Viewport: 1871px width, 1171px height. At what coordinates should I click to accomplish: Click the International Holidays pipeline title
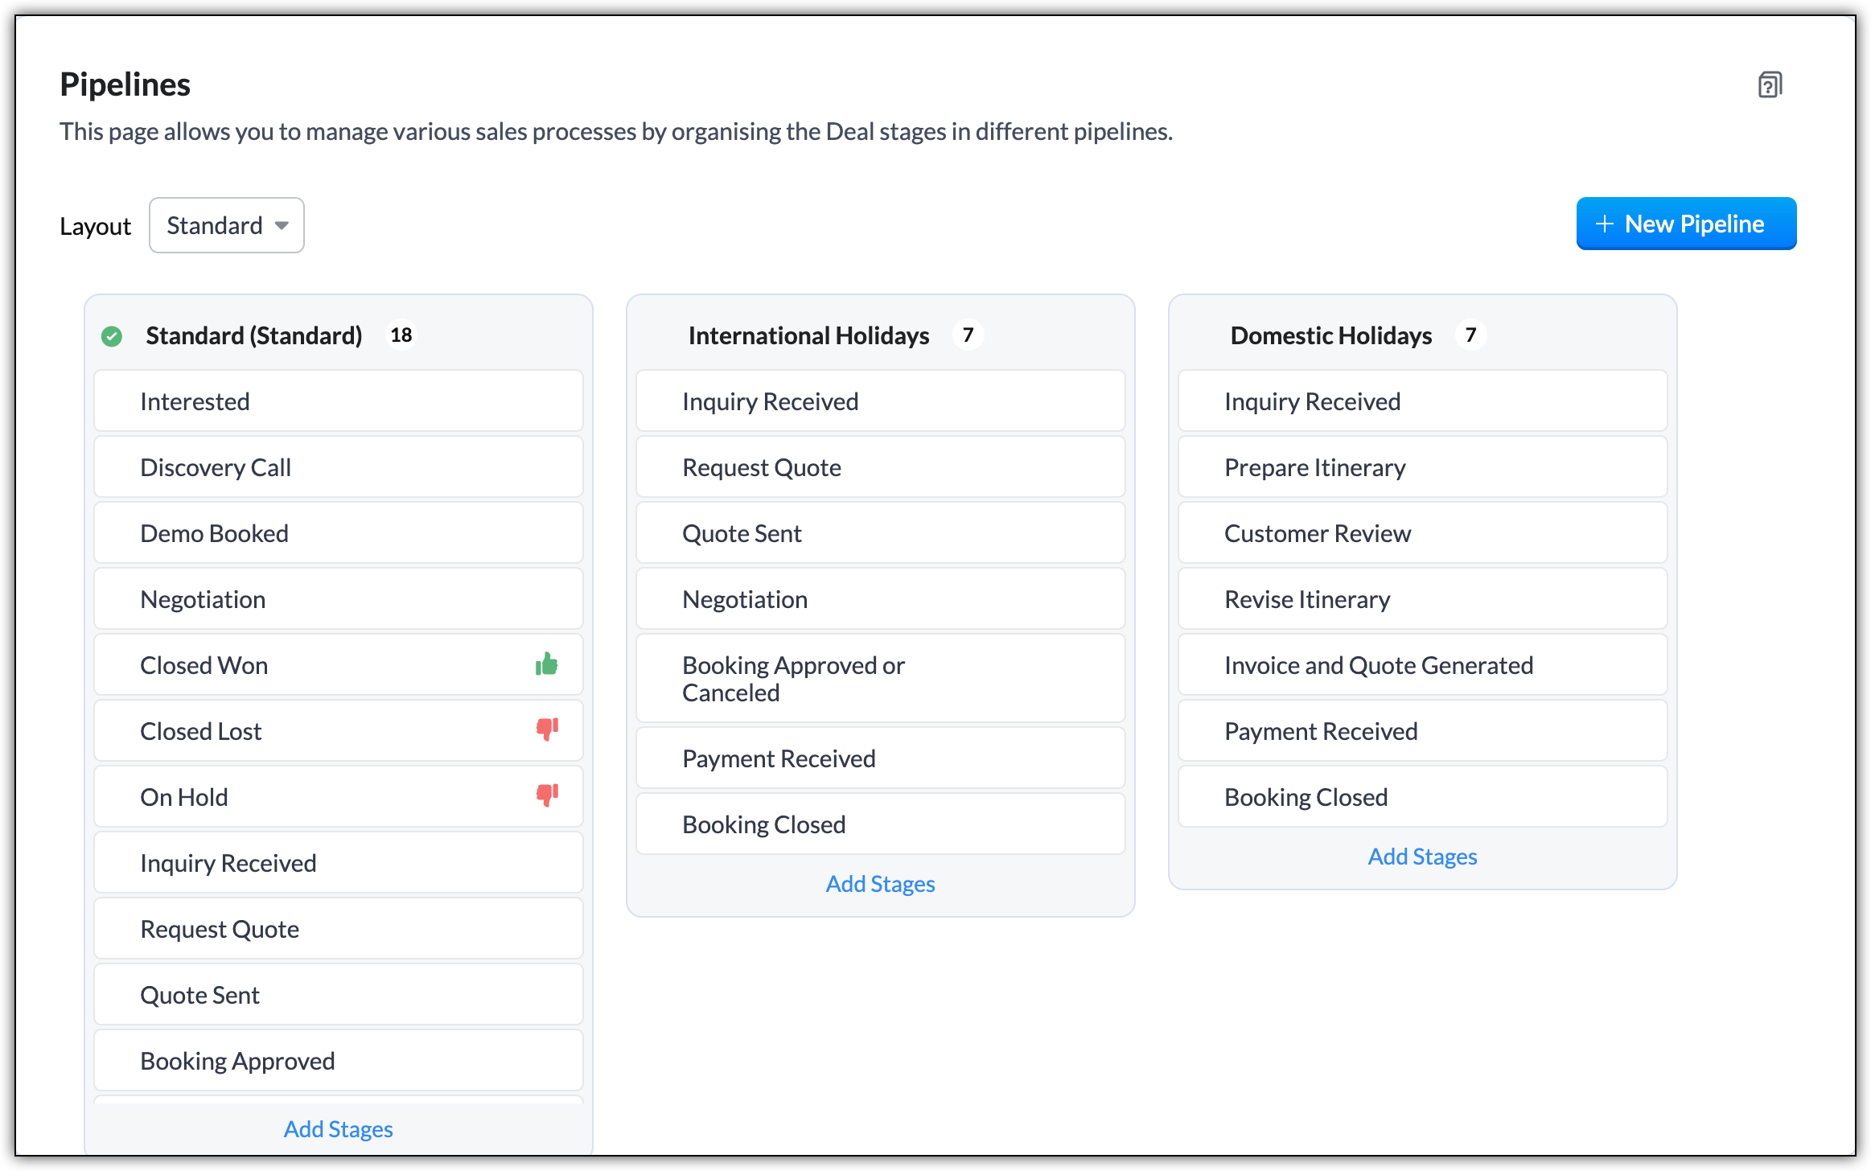click(808, 335)
